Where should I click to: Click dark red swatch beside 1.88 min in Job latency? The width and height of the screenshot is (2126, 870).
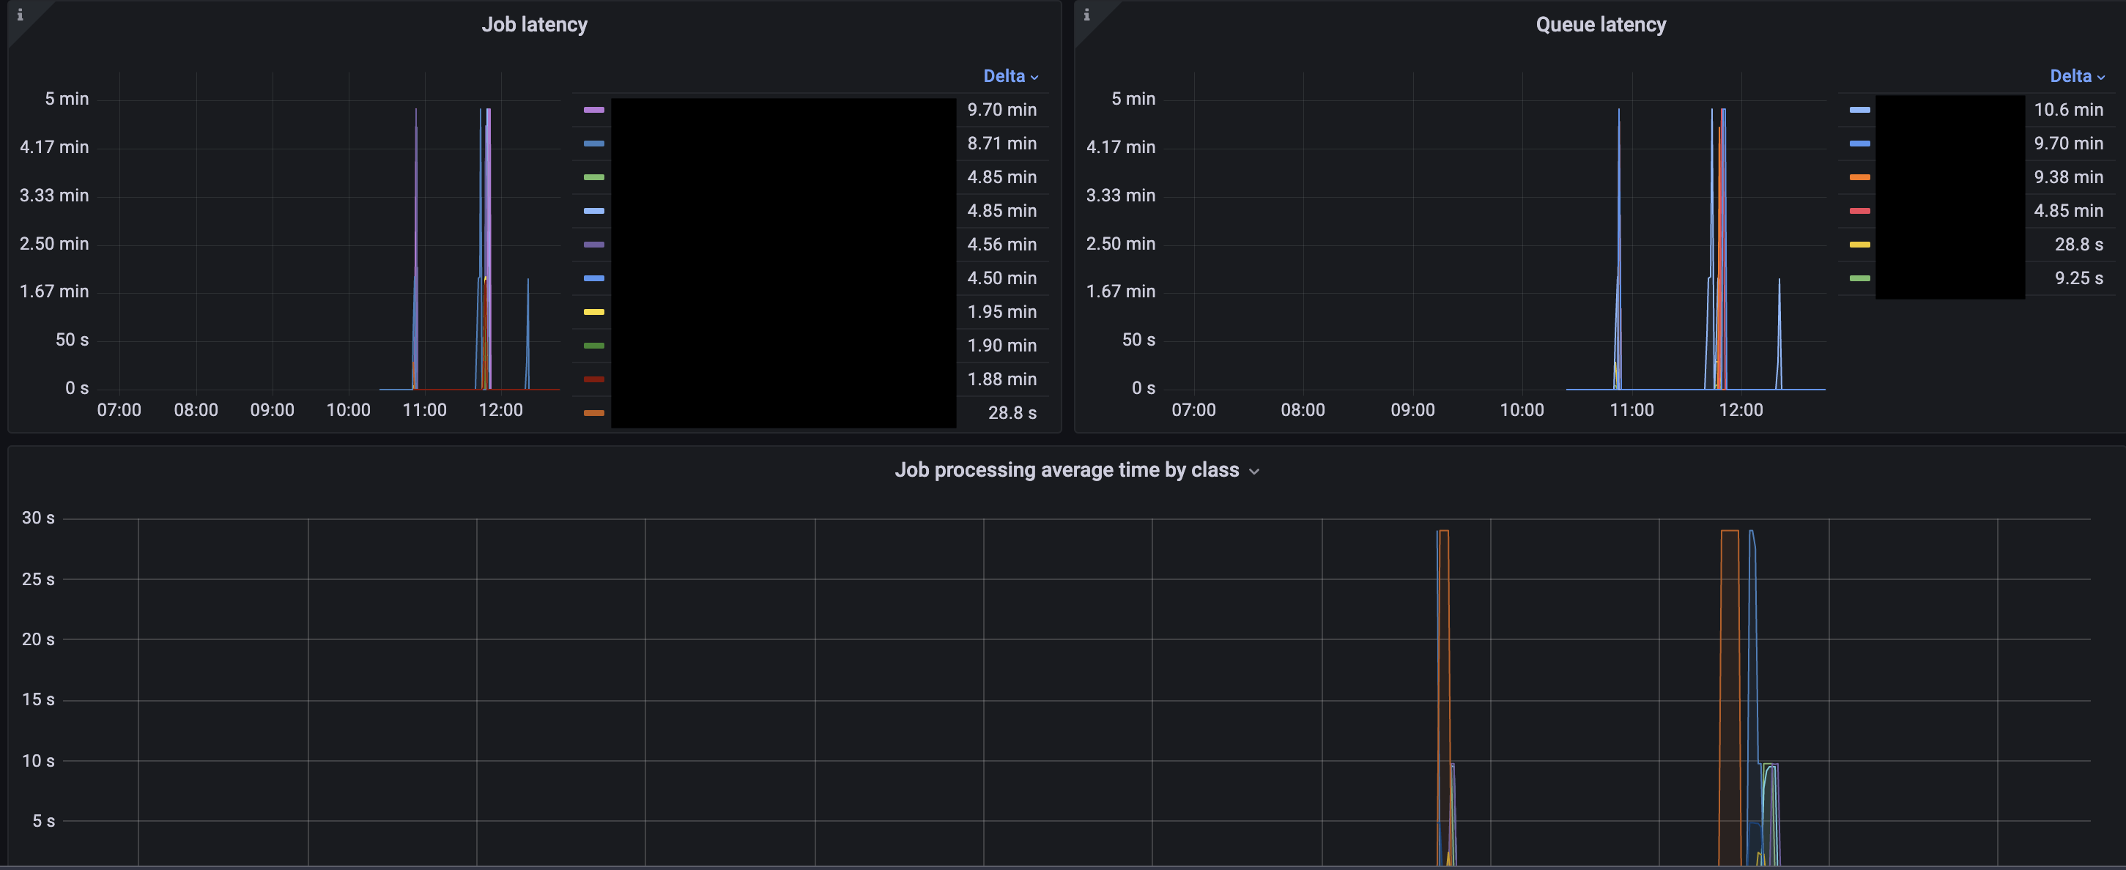[593, 379]
